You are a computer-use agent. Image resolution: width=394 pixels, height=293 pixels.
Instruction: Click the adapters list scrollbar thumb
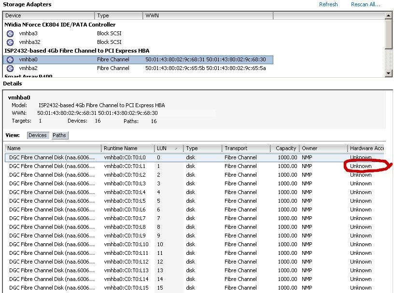tap(389, 34)
